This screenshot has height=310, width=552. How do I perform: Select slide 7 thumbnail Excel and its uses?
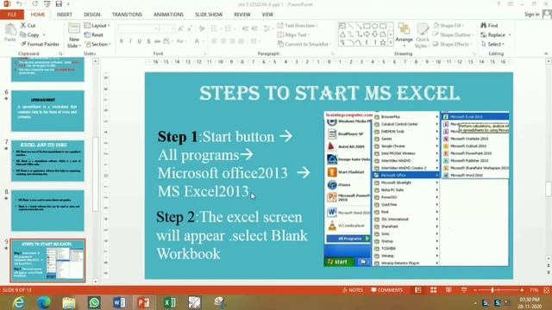pos(47,161)
